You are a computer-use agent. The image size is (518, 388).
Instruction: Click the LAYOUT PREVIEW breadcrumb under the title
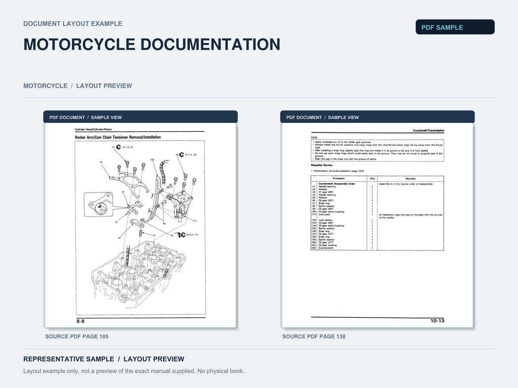click(x=104, y=86)
